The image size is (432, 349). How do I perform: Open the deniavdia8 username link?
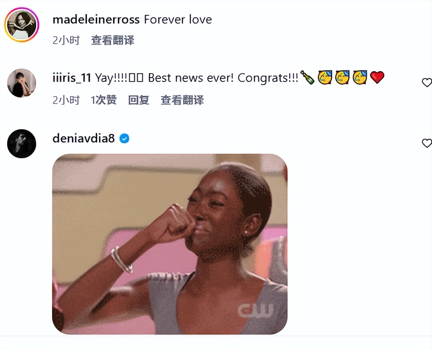84,138
